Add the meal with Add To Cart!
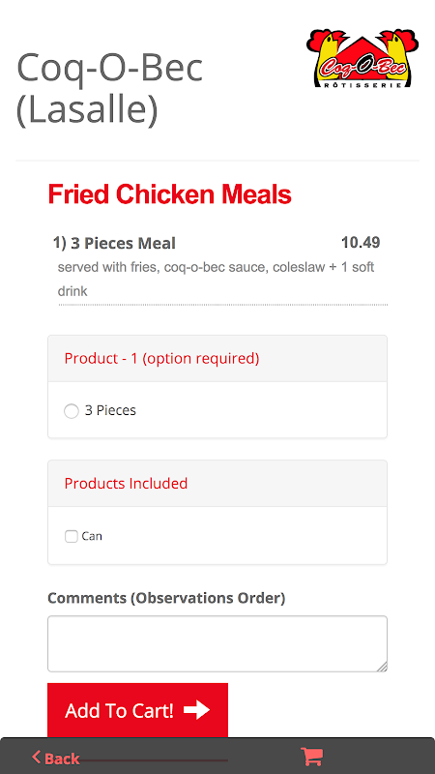Image resolution: width=435 pixels, height=774 pixels. click(137, 710)
